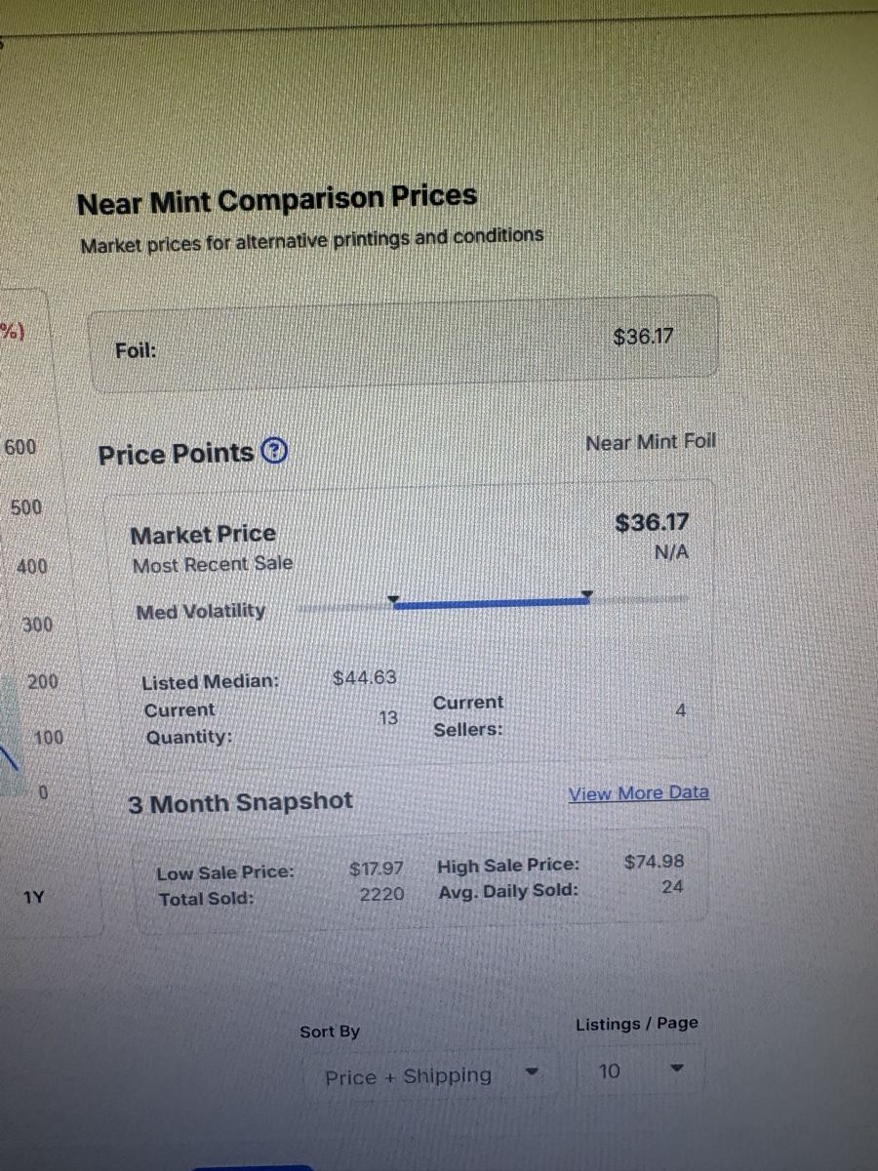Click the Low Sale Price $17.97 value
The height and width of the screenshot is (1171, 878).
click(377, 868)
